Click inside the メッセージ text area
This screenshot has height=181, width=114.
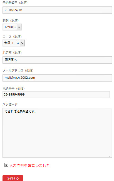[x=57, y=133]
